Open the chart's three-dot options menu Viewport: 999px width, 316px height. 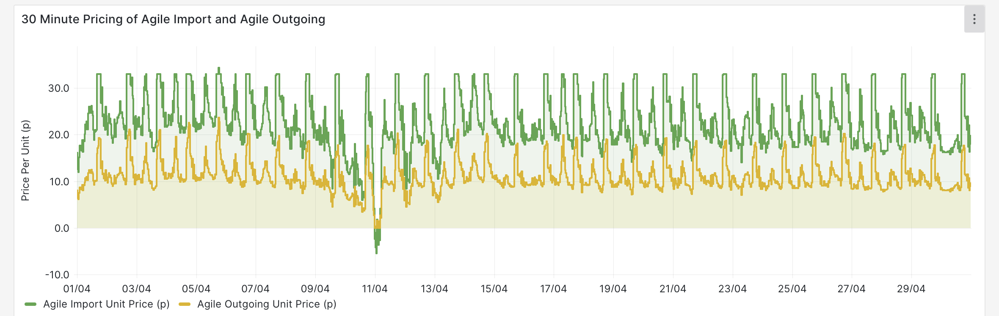974,19
